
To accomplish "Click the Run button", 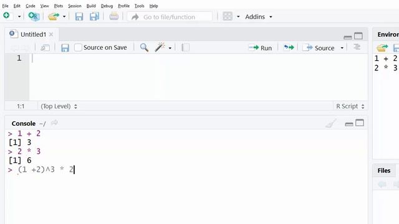I will tap(261, 48).
